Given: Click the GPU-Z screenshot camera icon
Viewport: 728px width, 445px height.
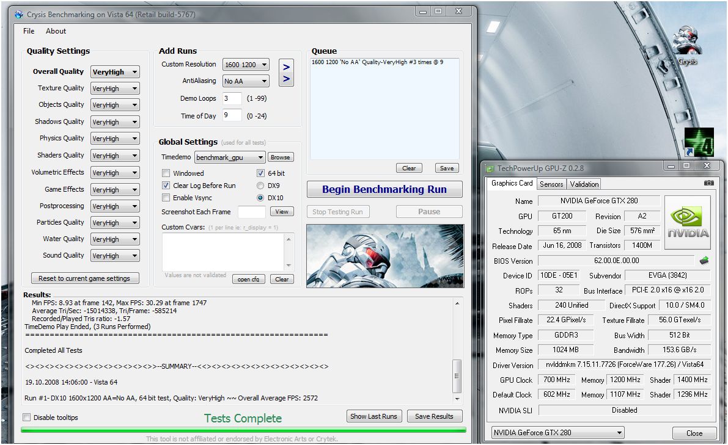Looking at the screenshot, I should 708,183.
